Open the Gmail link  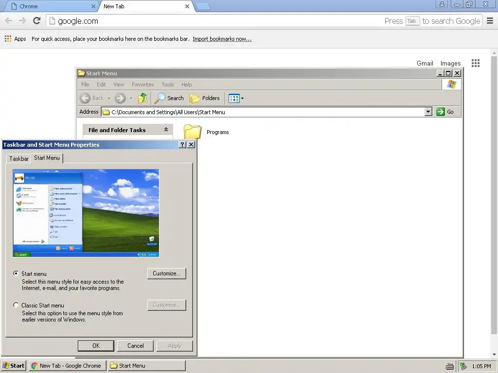tap(425, 63)
